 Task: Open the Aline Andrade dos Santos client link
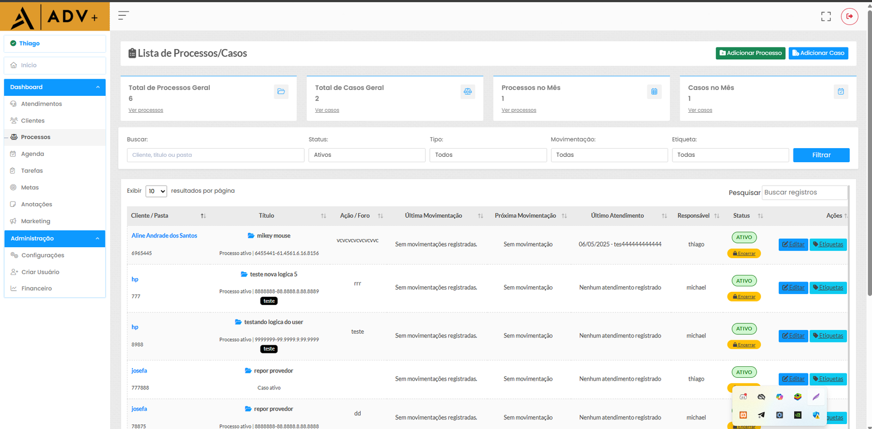coord(164,236)
